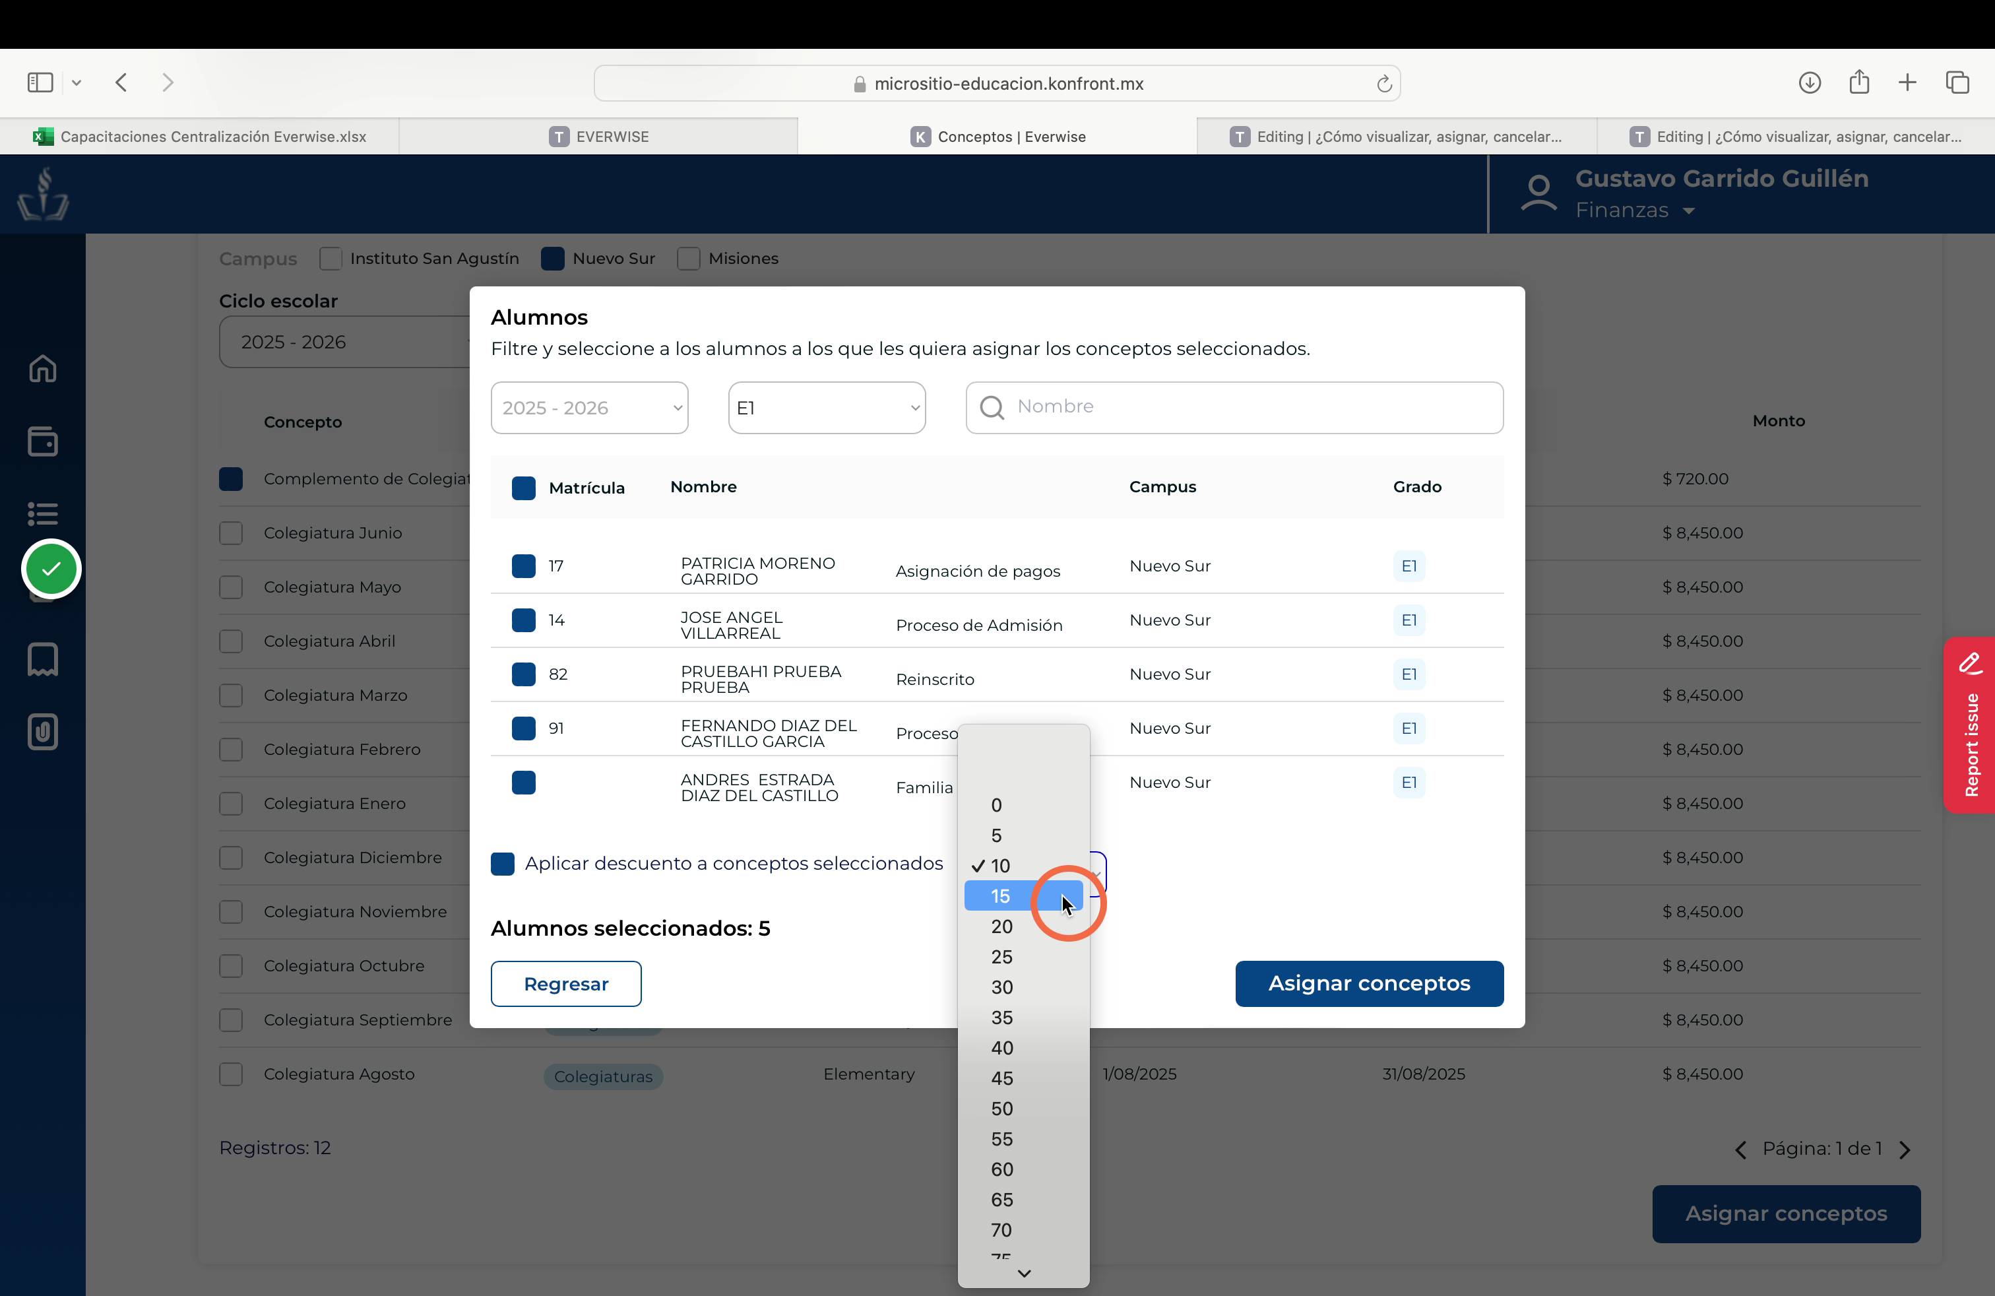Open the paperclip attachment sidebar icon
Screen dimensions: 1995x1296
(43, 732)
